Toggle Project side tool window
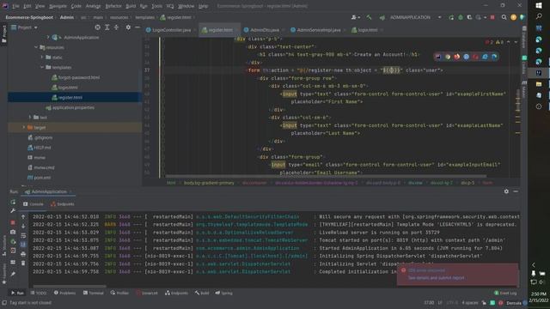The height and width of the screenshot is (309, 550). coord(3,34)
